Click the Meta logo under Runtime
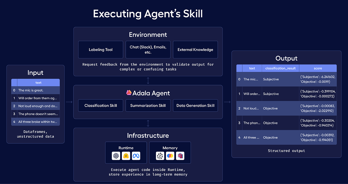Viewport: 348px width, 184px height. pyautogui.click(x=136, y=156)
